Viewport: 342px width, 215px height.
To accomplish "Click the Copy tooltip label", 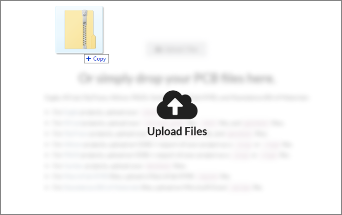I will click(x=96, y=59).
